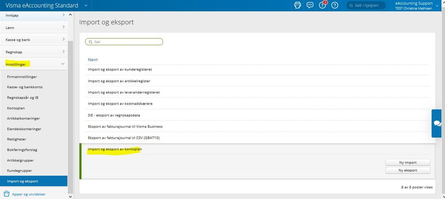Go to Bokføringsforslag

tap(22, 150)
